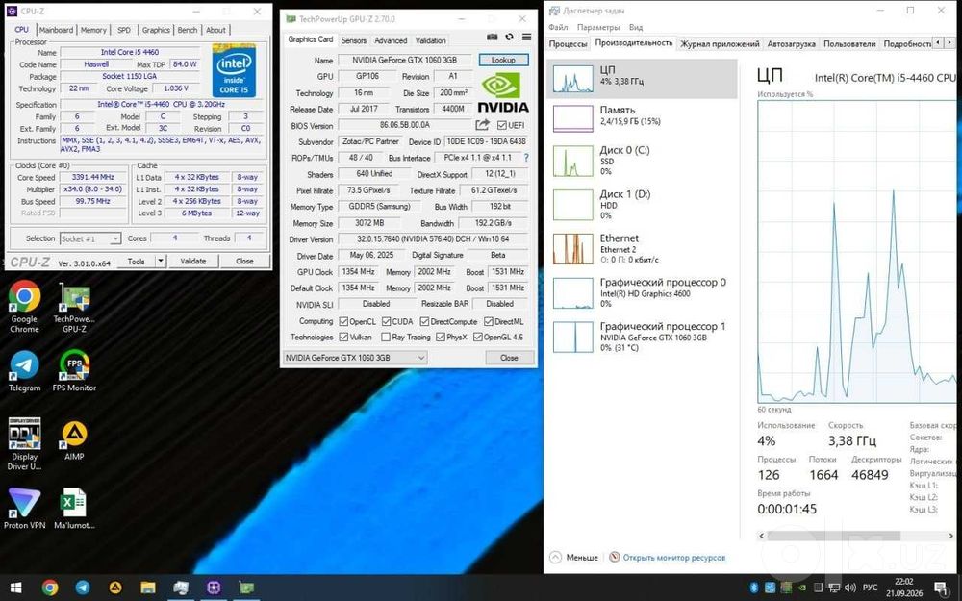The width and height of the screenshot is (962, 601).
Task: Select Диск 0 (C:) performance item
Action: (642, 162)
